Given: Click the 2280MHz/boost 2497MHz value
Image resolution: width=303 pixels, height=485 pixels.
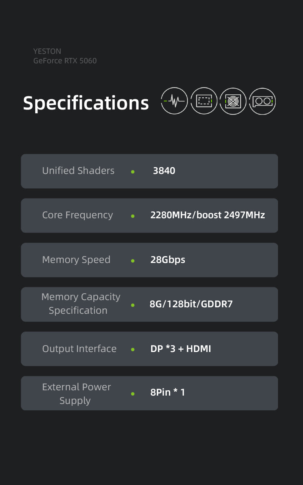Looking at the screenshot, I should [208, 215].
